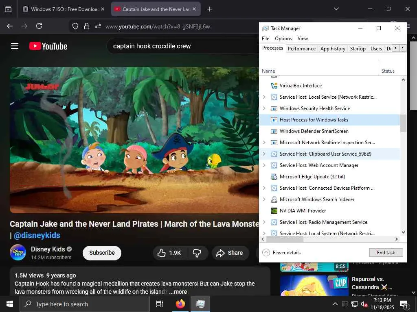Click the Microsoft Windows Search Indexer icon
This screenshot has width=417, height=312.
coord(274,199)
